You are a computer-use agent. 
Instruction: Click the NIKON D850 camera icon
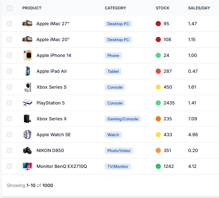tap(27, 150)
